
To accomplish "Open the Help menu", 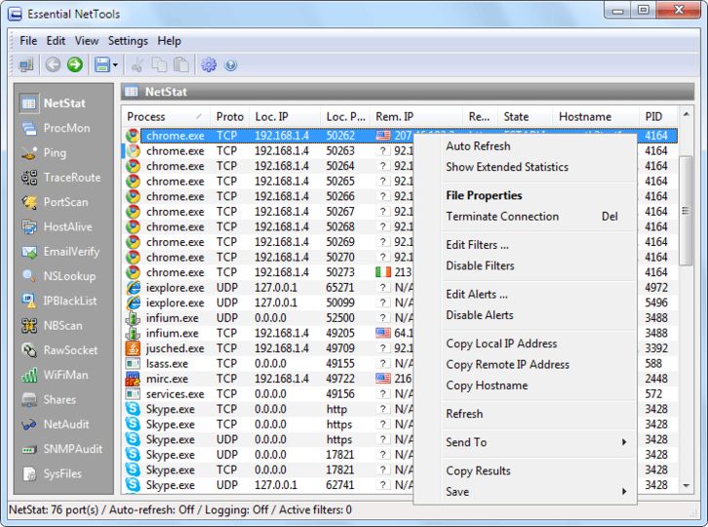I will 170,41.
